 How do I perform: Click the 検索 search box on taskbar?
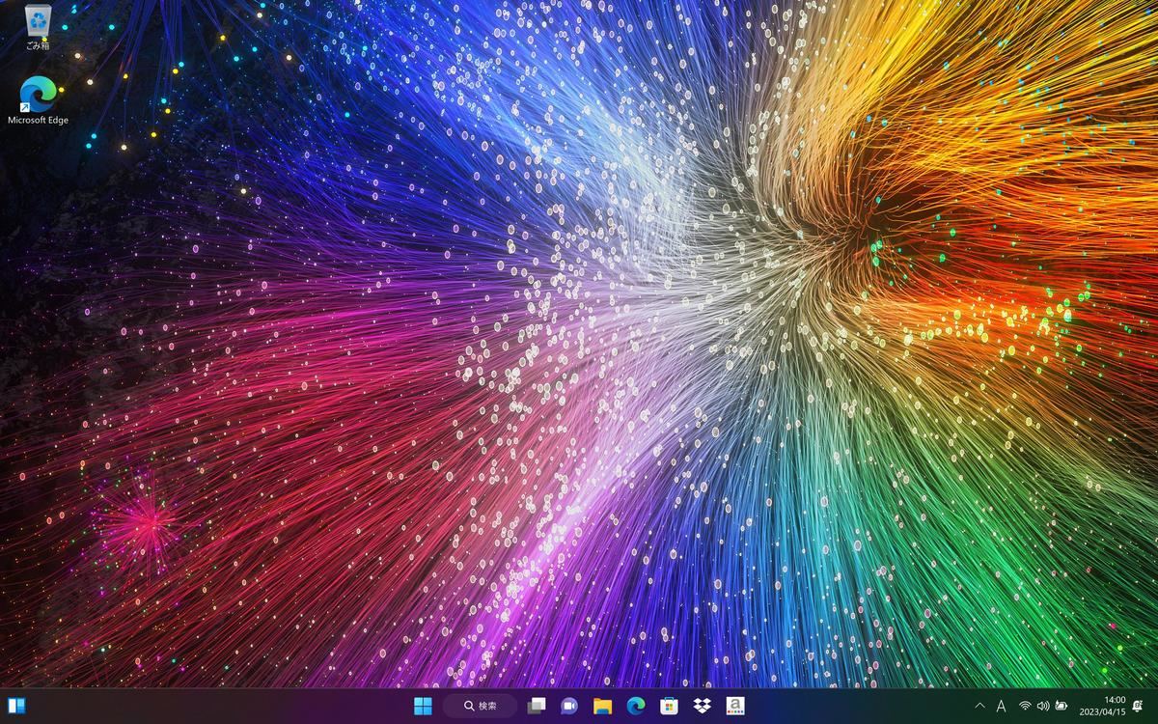[480, 706]
